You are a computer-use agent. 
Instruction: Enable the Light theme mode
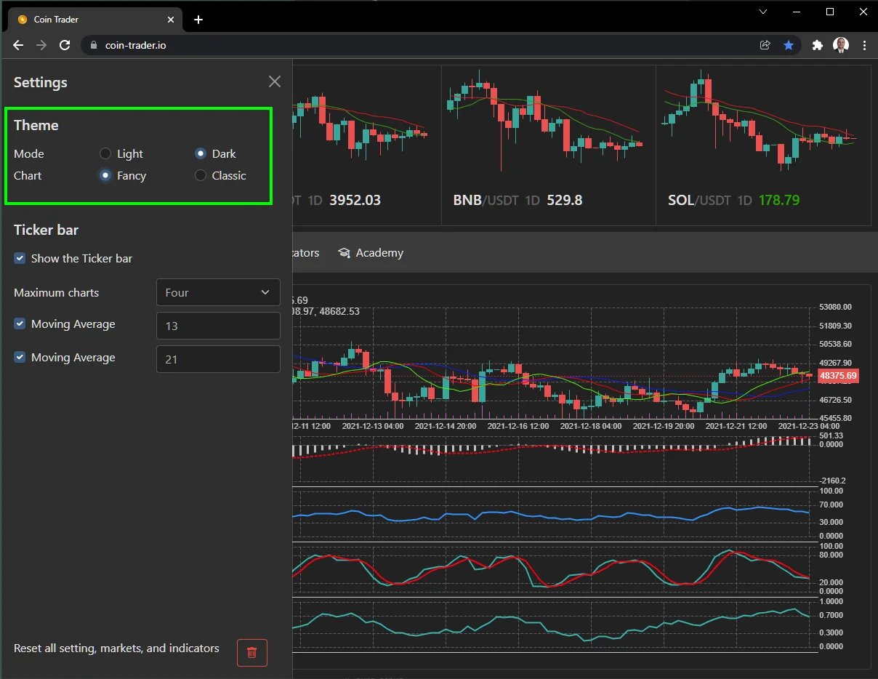coord(105,153)
